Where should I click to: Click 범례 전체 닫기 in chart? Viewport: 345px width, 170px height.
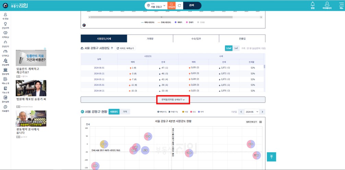tap(252, 122)
